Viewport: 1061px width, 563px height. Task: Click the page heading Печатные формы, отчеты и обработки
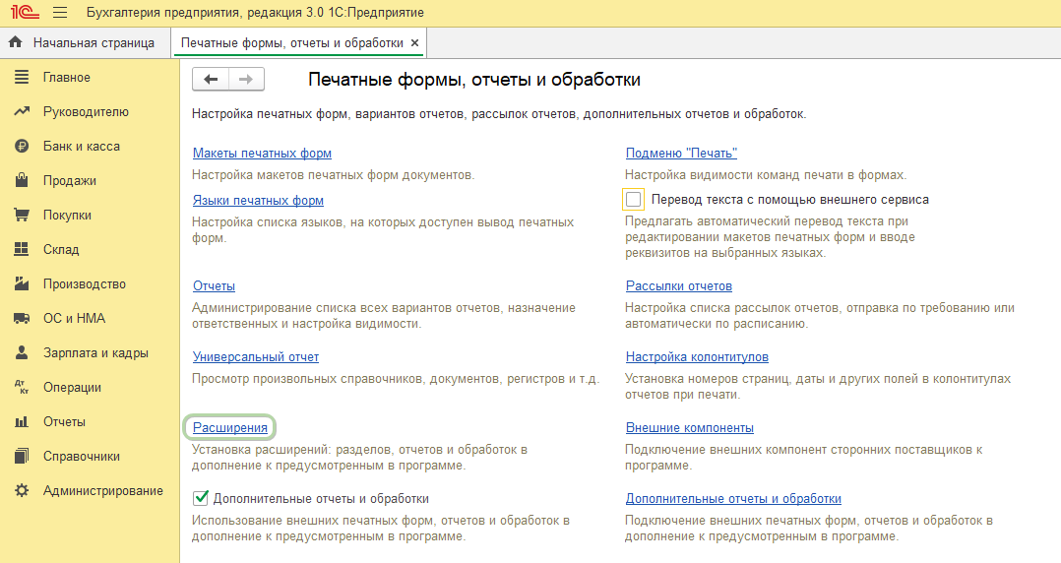(x=474, y=79)
